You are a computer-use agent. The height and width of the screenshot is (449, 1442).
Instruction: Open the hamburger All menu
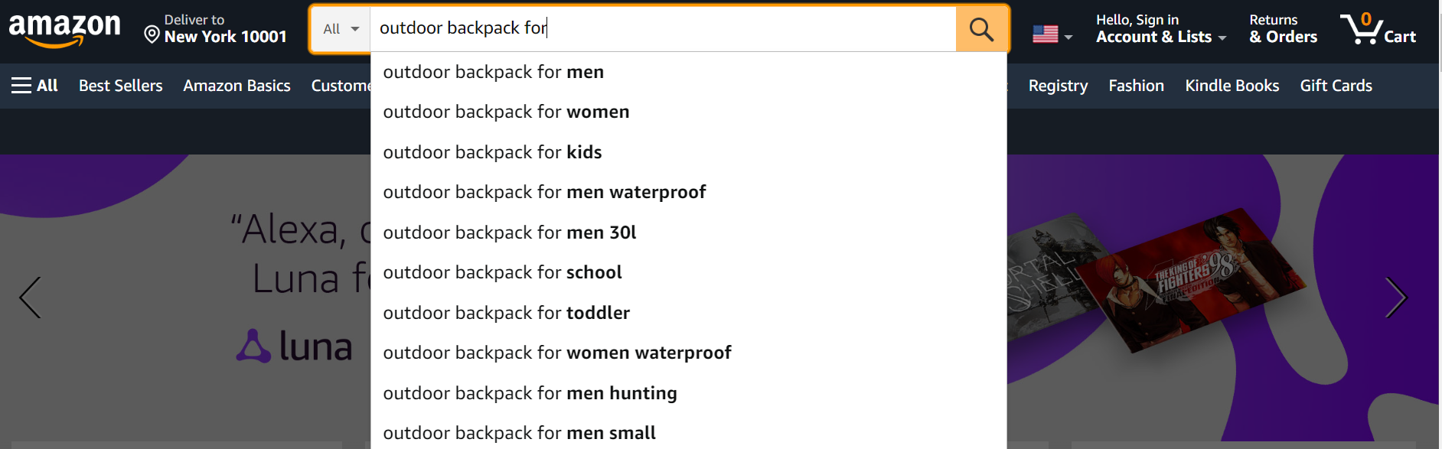[35, 86]
